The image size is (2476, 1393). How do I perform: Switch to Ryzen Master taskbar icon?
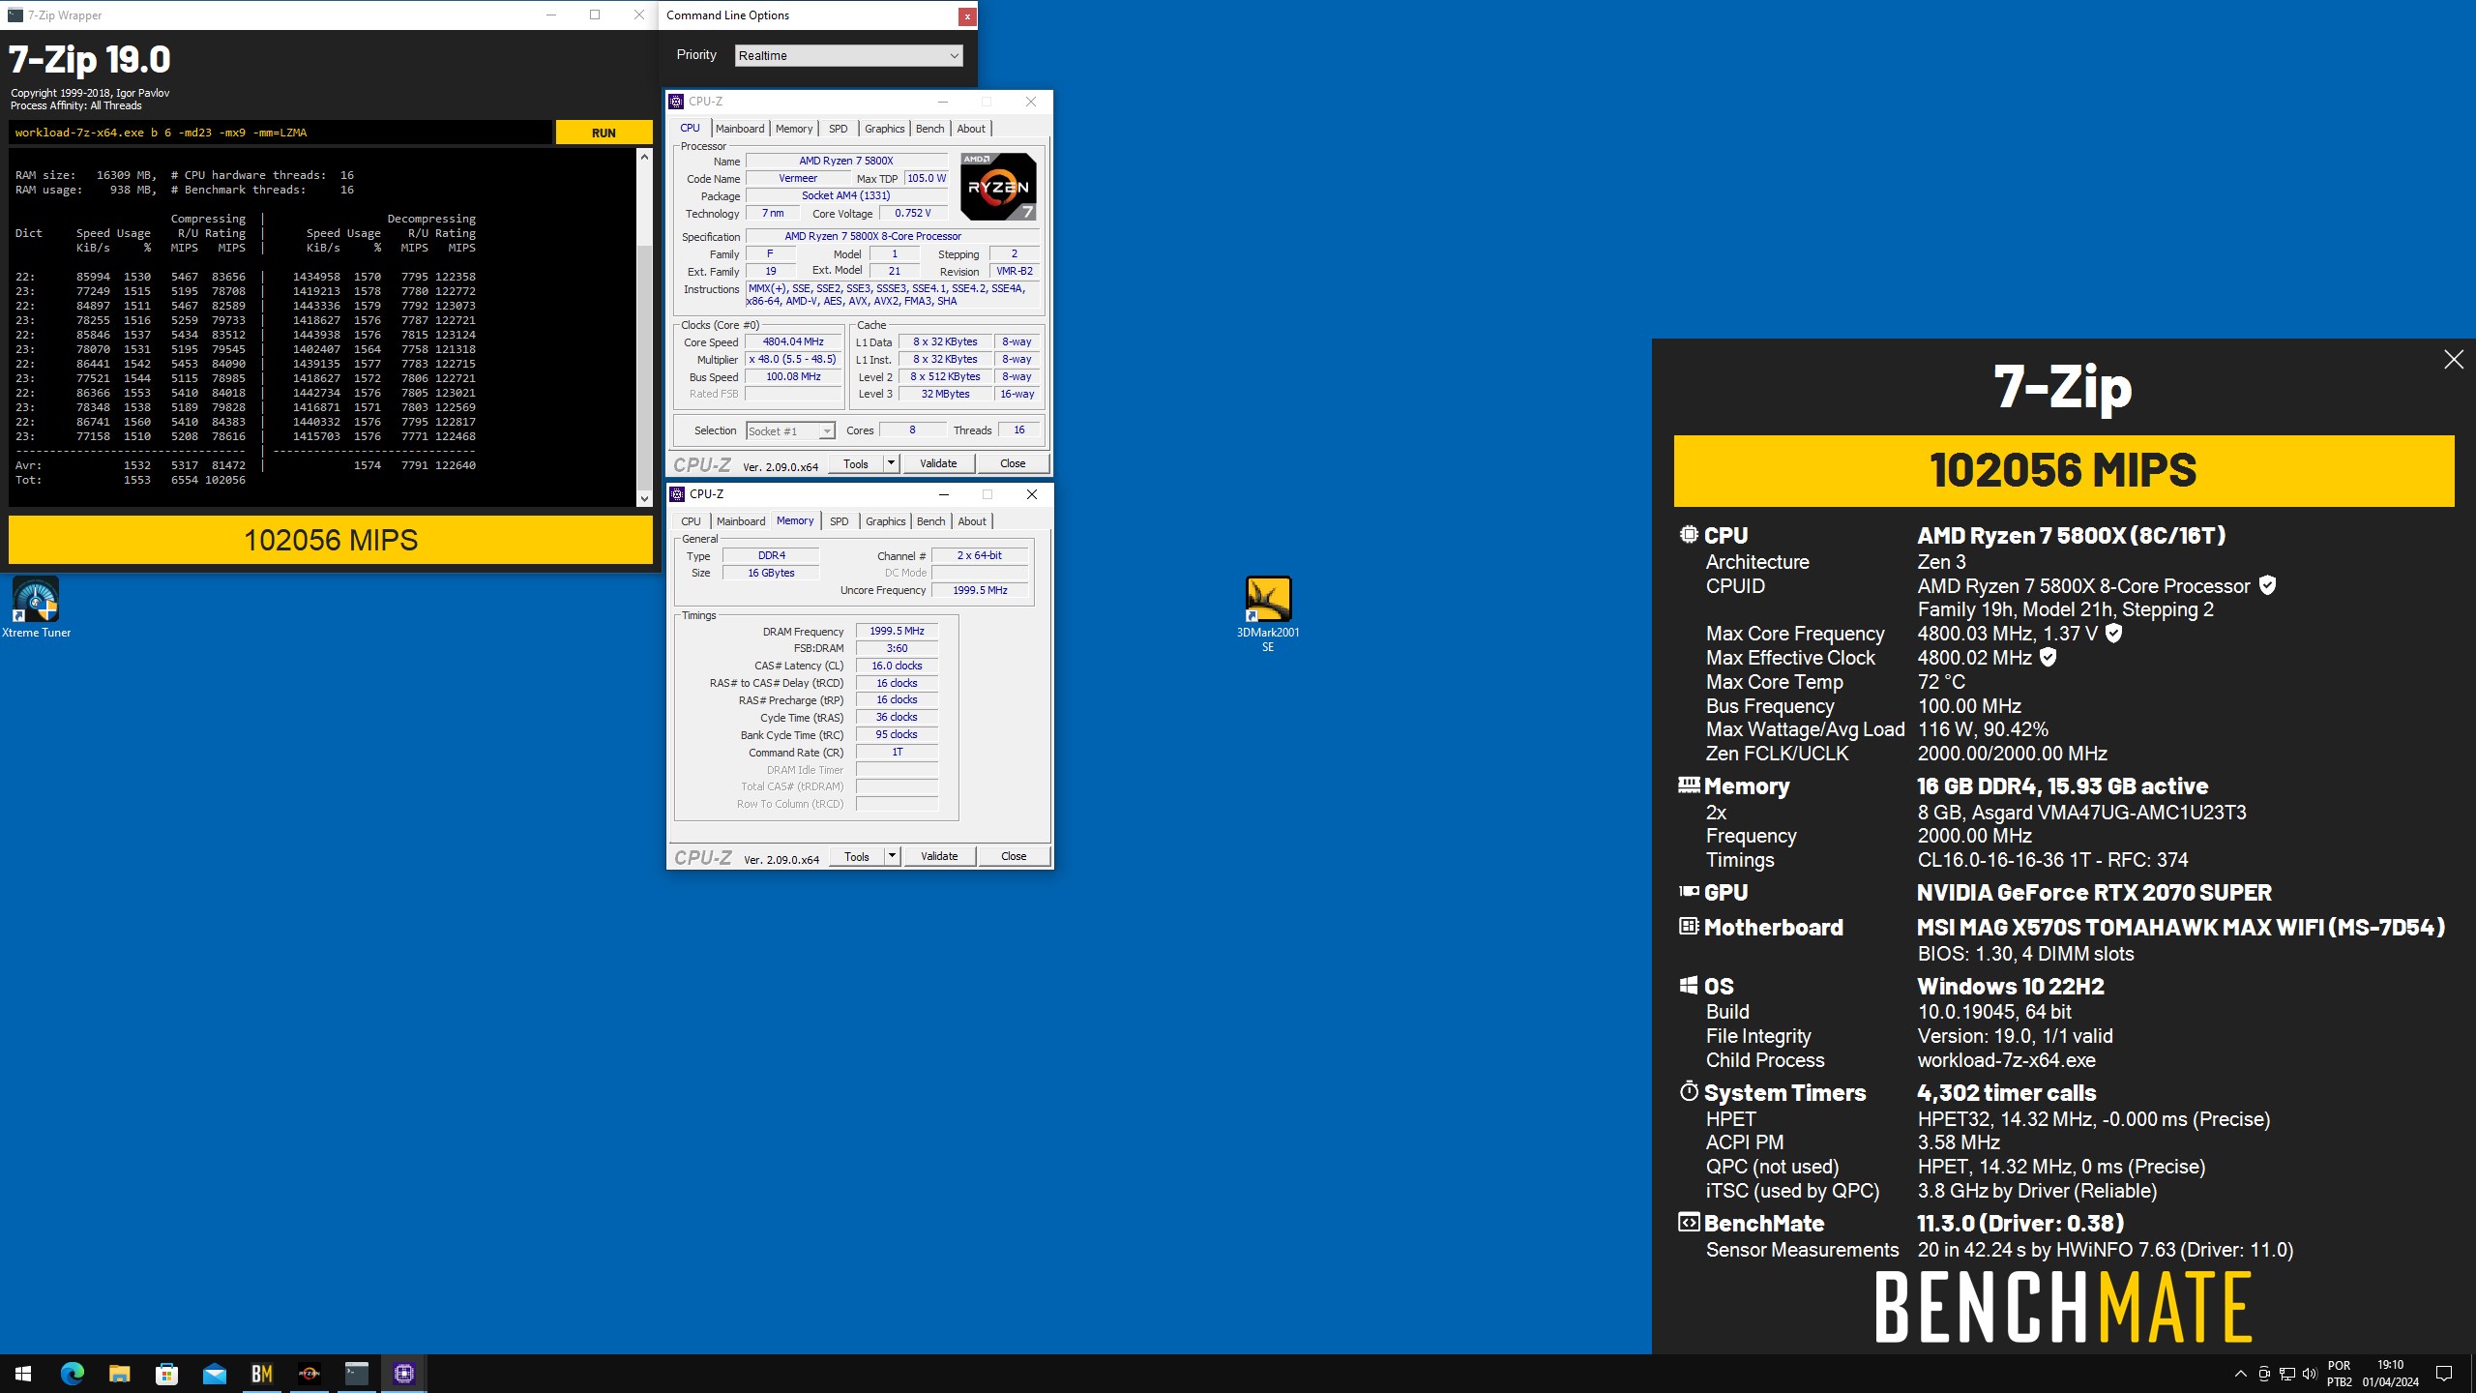pos(309,1373)
